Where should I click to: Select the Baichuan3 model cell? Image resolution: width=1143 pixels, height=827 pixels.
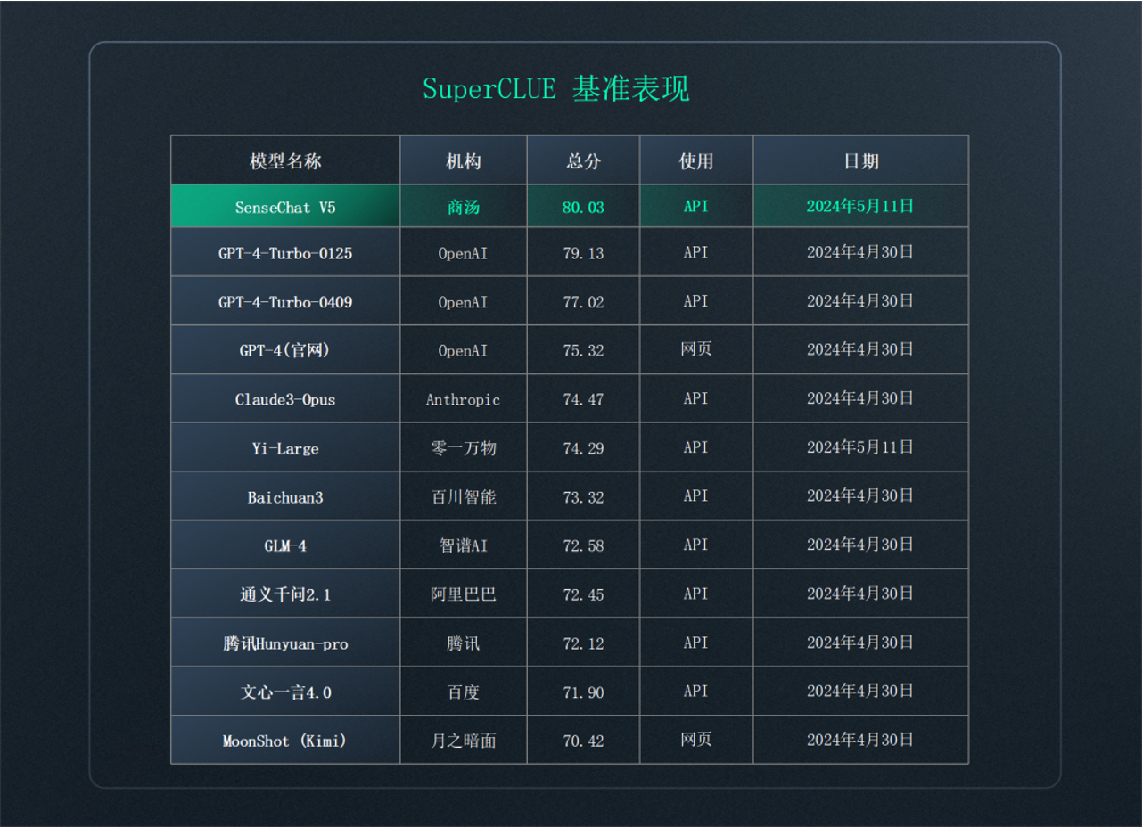click(285, 497)
